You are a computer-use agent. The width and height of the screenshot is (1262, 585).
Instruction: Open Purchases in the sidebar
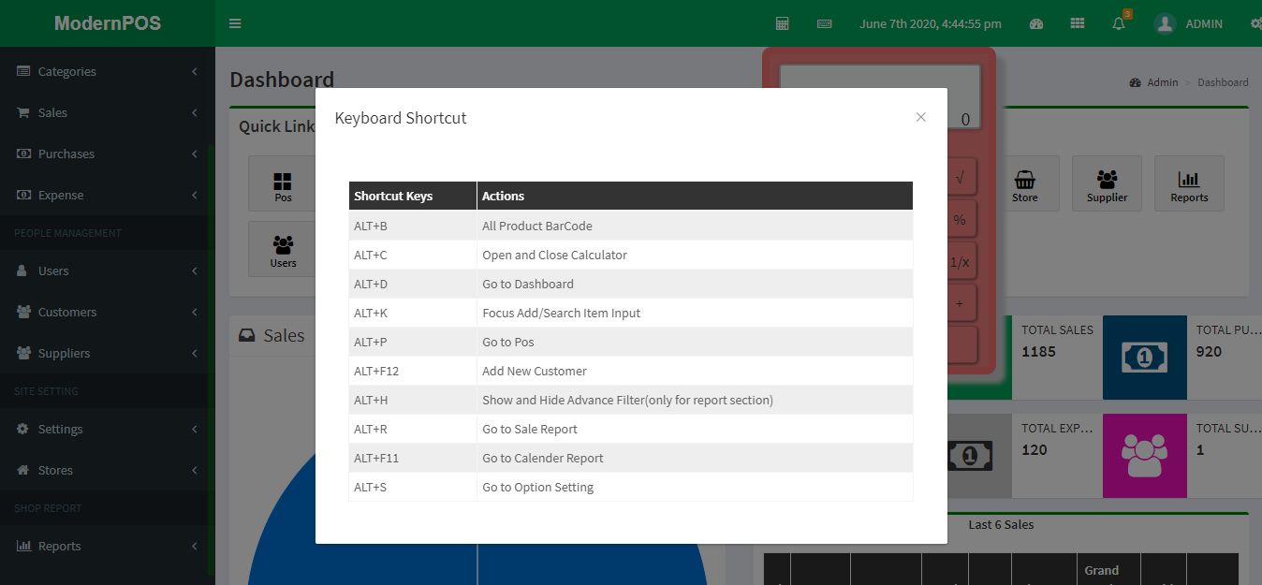(66, 154)
